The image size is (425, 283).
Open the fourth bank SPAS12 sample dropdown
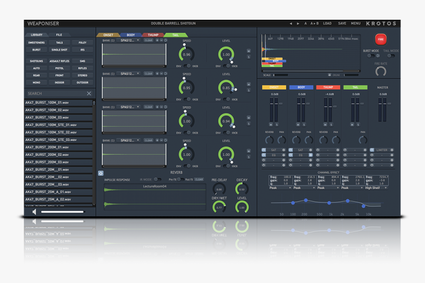(129, 140)
